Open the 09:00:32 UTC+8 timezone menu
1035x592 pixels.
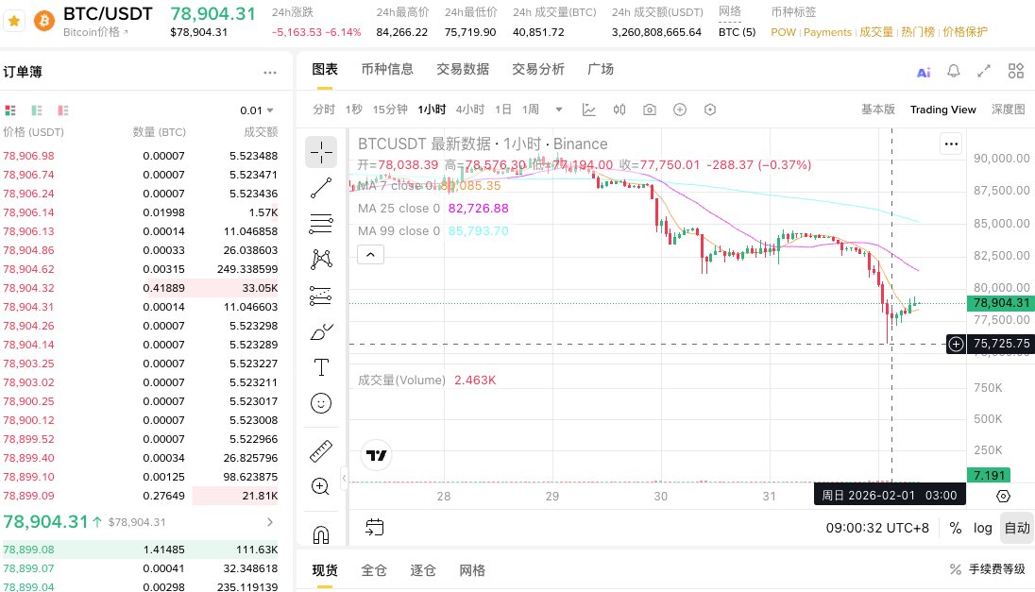pos(877,528)
